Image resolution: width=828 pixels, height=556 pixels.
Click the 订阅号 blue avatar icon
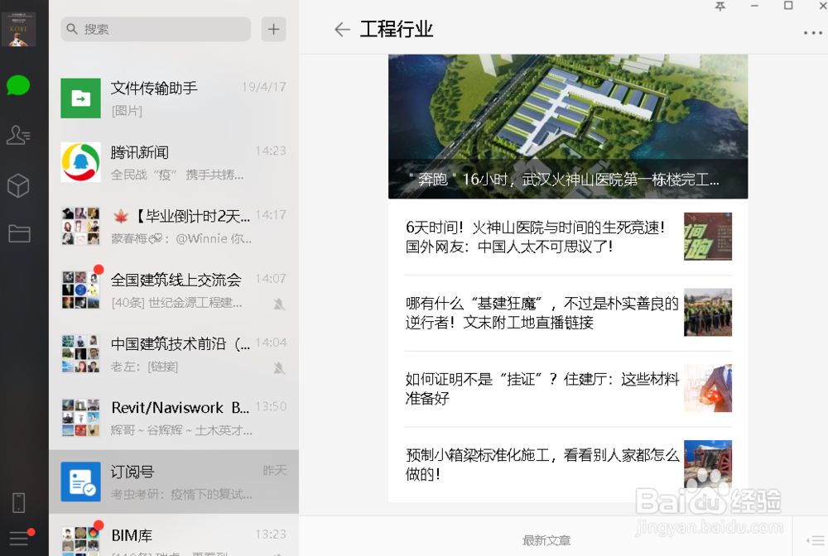pyautogui.click(x=81, y=482)
